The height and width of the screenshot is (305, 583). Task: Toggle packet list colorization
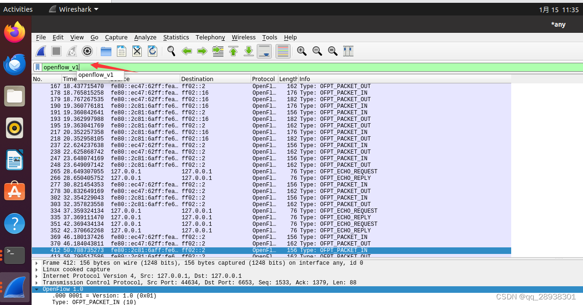tap(283, 51)
